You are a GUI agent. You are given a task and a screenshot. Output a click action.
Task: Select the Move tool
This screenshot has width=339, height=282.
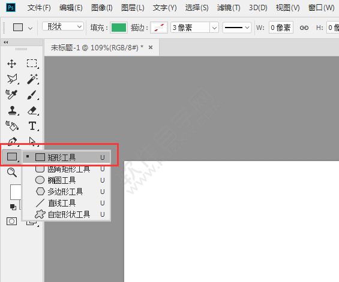coord(11,64)
